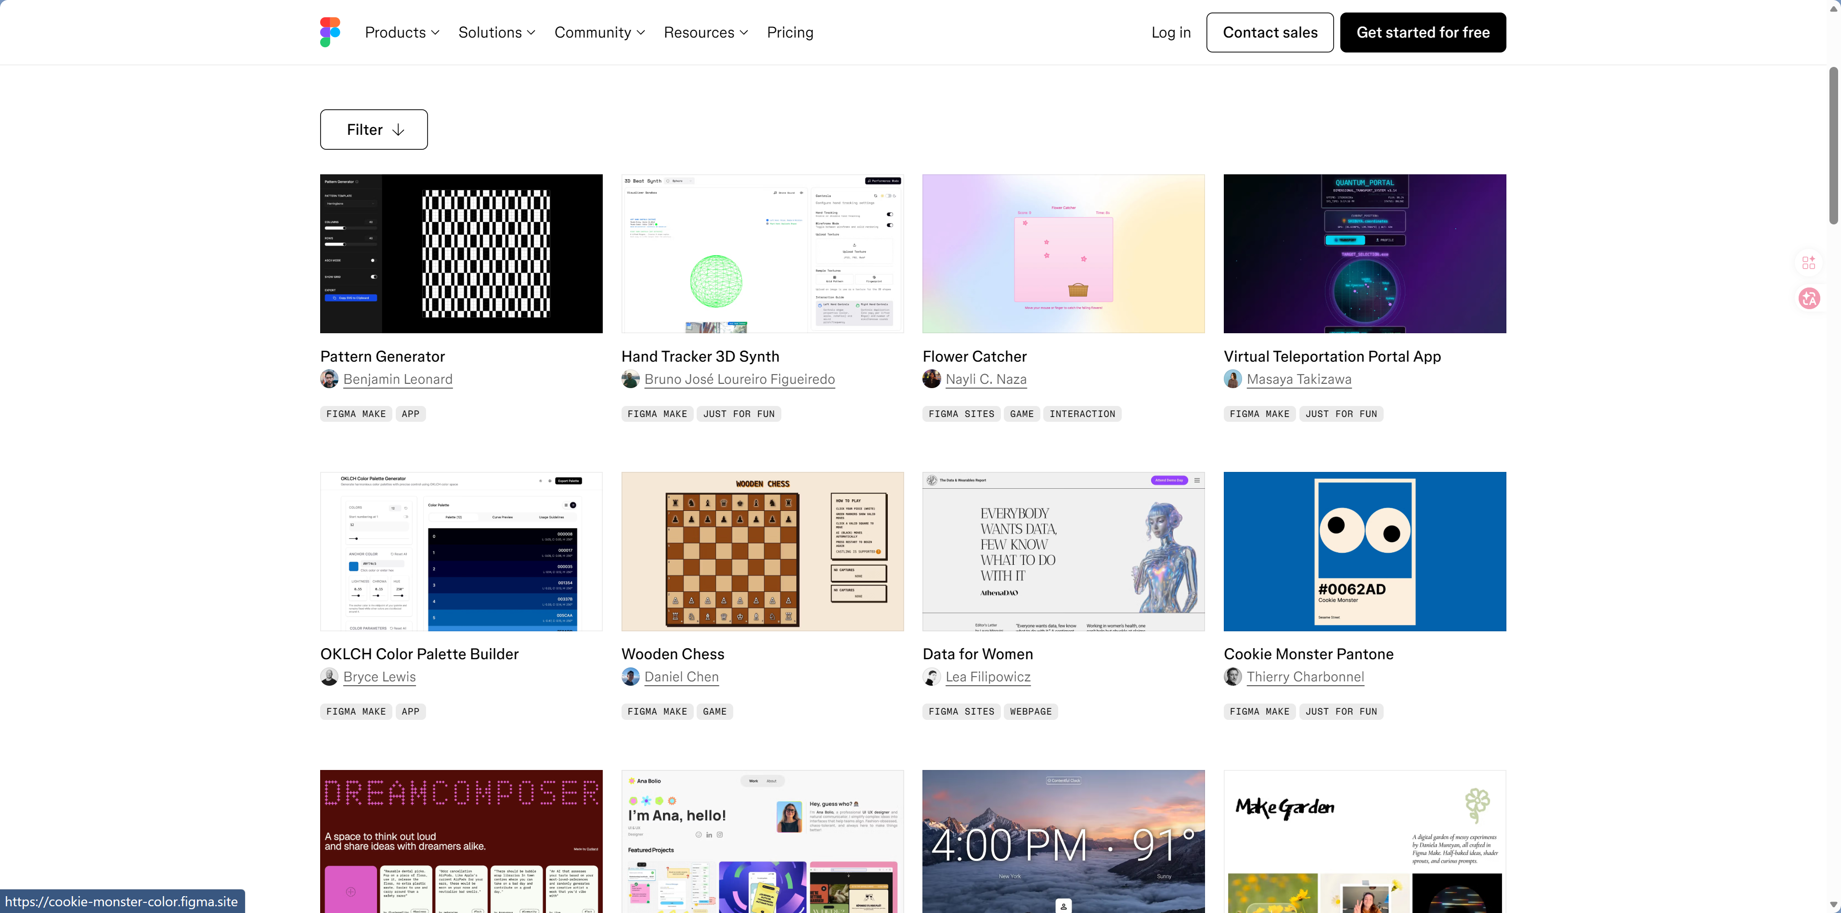1841x913 pixels.
Task: Click Benjamin Leonard's avatar icon
Action: click(329, 379)
